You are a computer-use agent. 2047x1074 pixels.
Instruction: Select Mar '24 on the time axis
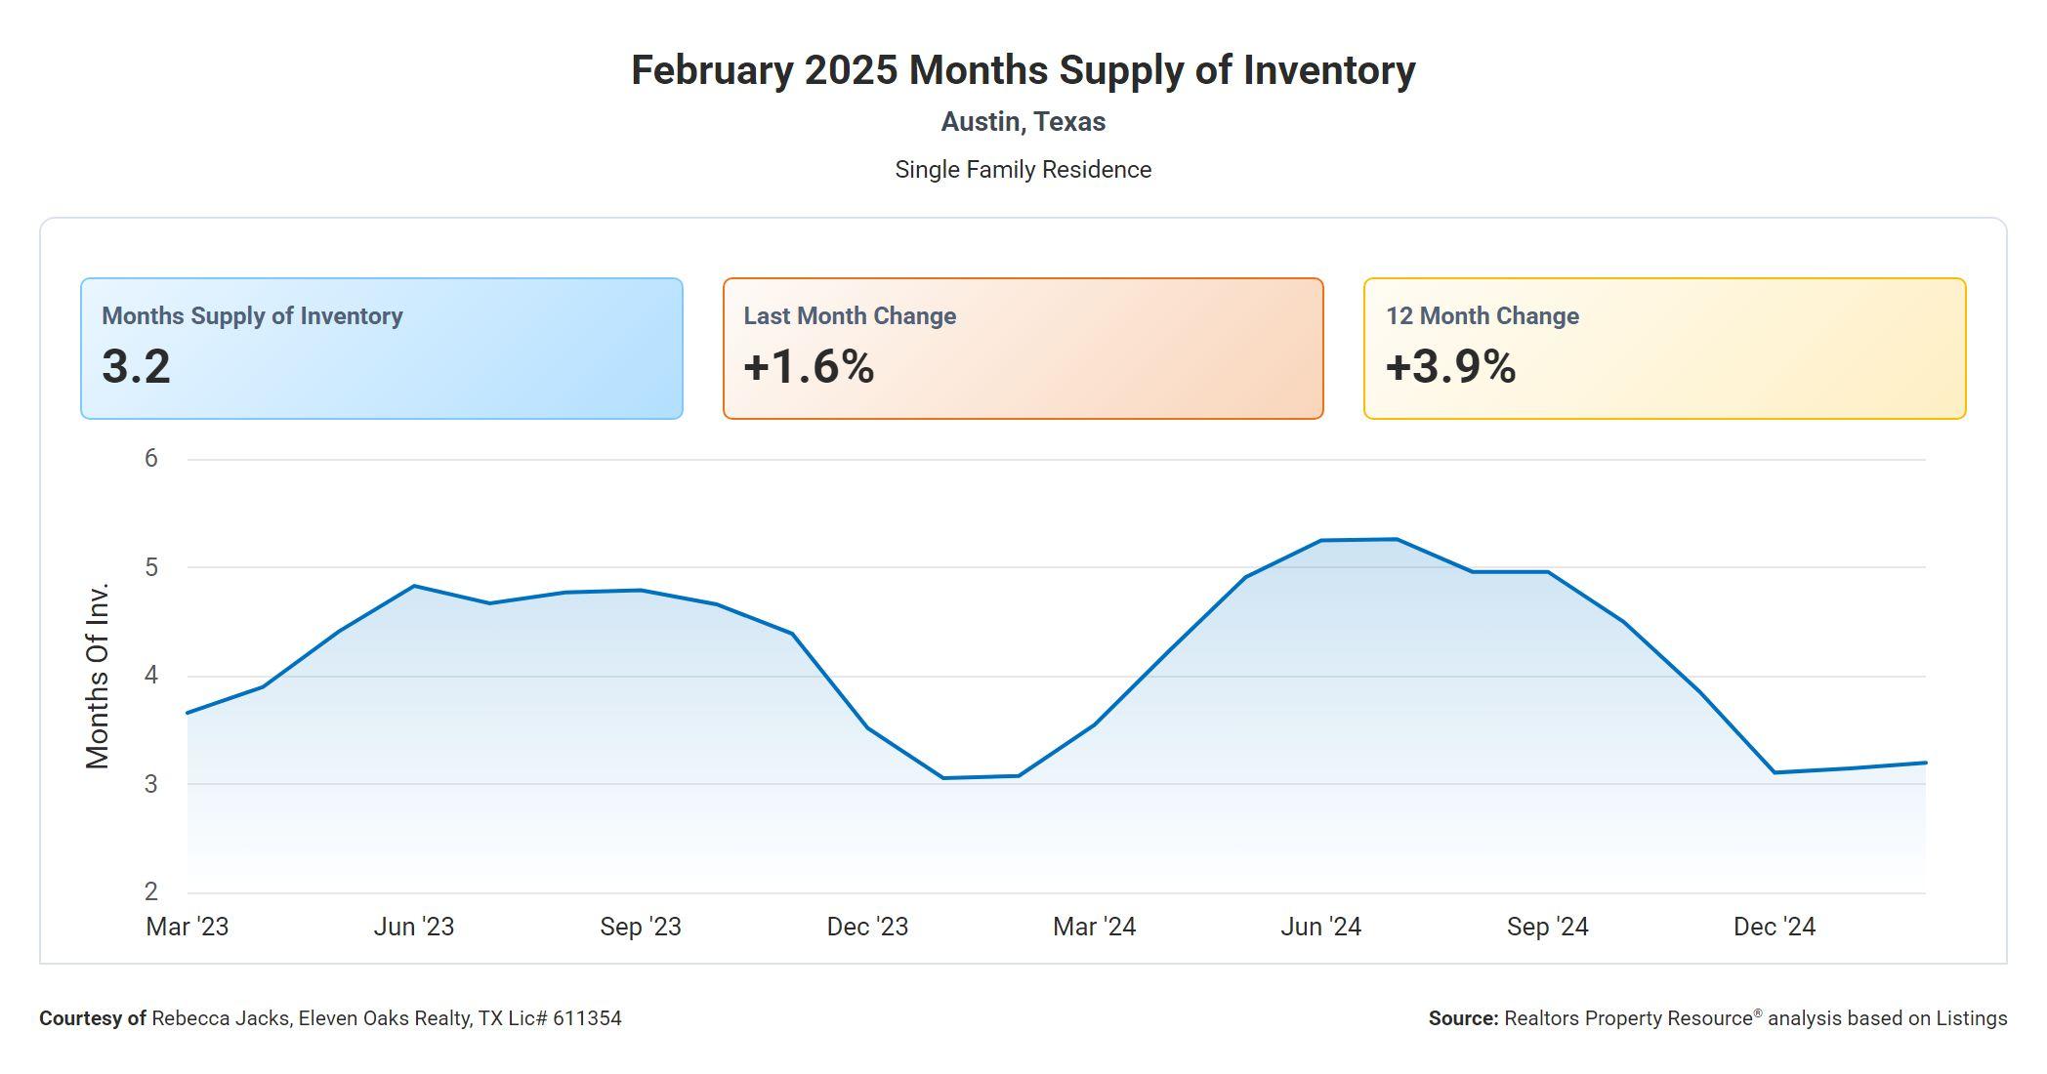[x=1094, y=927]
